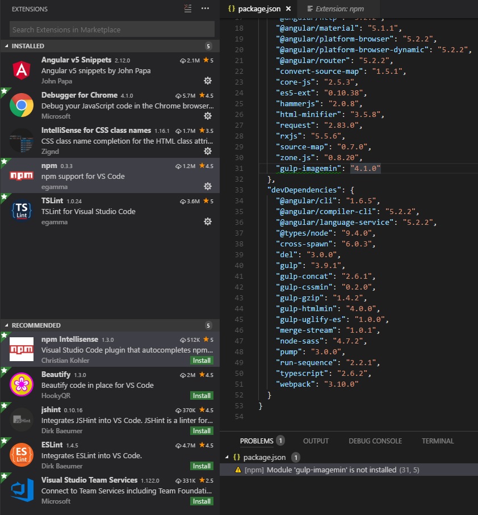Click the TSLint extension logo
Viewport: 478px width, 515px height.
coord(22,211)
